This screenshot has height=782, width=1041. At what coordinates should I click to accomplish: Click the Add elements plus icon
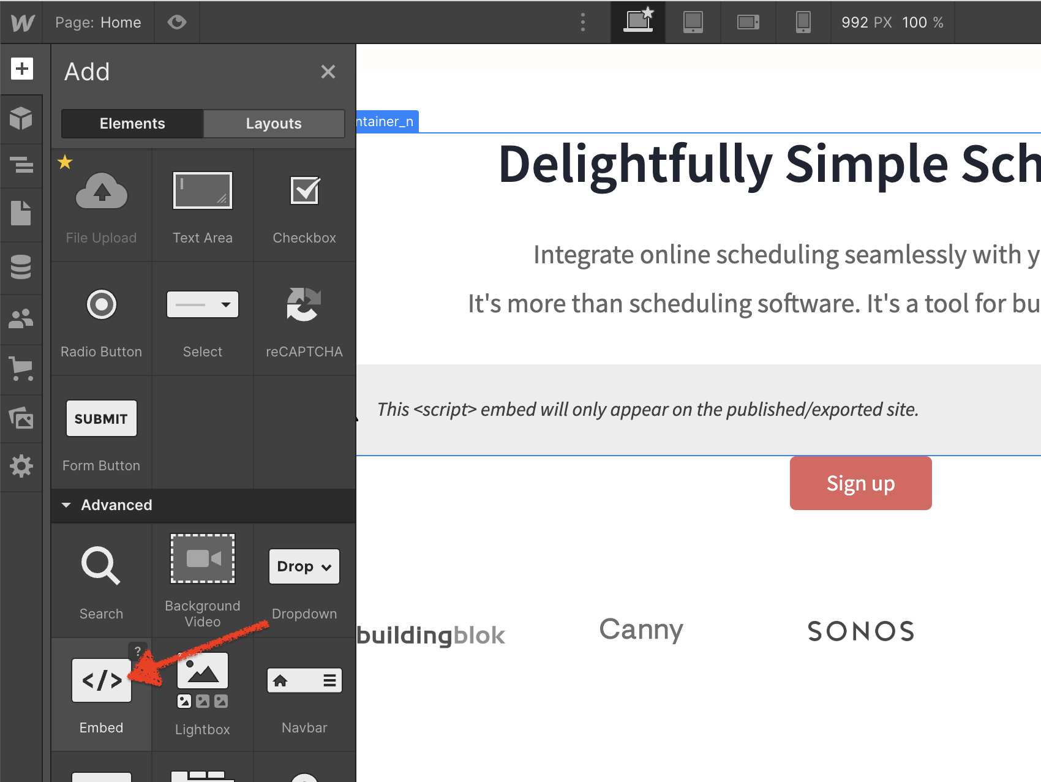(22, 69)
